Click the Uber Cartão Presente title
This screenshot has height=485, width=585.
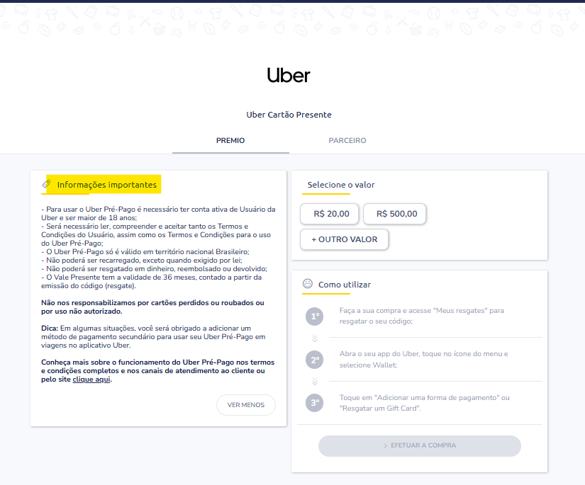click(289, 115)
